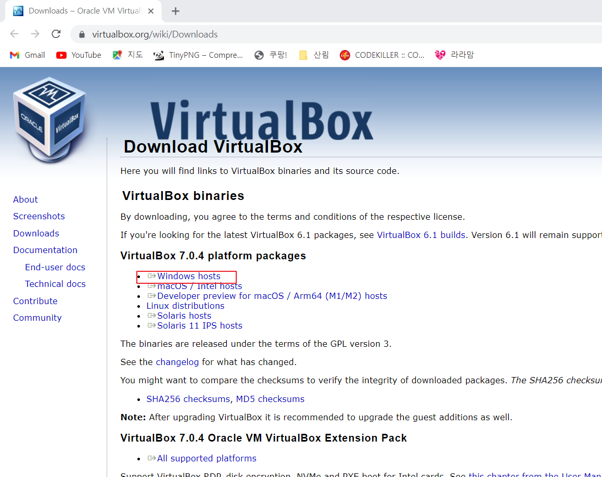Click the VirtualBox binaries heading

[x=183, y=196]
